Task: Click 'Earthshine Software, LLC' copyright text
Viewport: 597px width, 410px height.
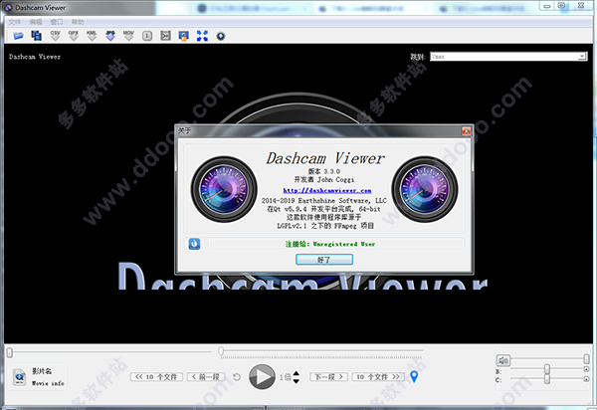Action: coord(342,201)
